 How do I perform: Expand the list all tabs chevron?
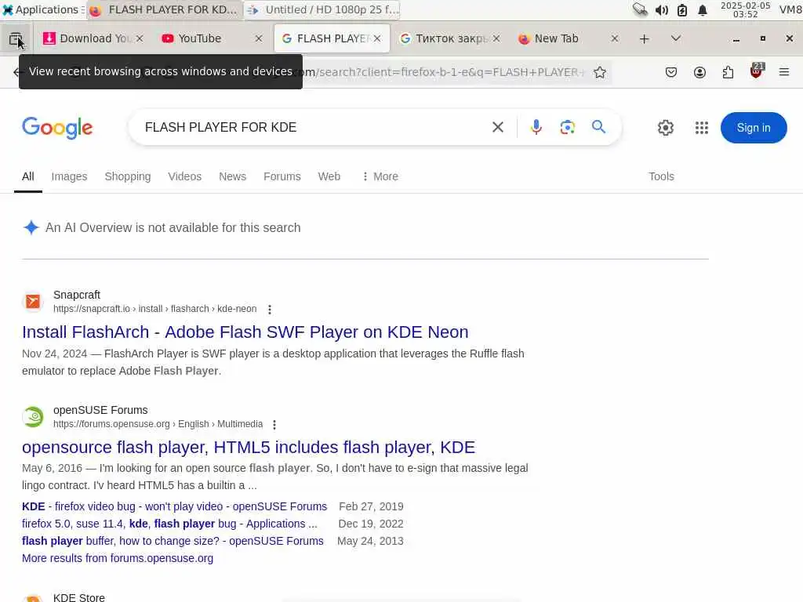676,39
